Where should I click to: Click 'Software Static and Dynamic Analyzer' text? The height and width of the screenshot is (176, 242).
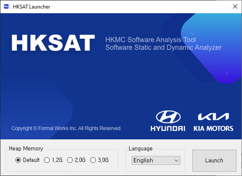tap(163, 47)
